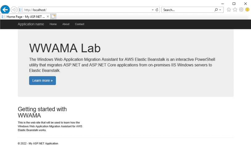Click the Getting started with WWAMA heading
Viewport: 251px width, 149px height.
point(42,112)
